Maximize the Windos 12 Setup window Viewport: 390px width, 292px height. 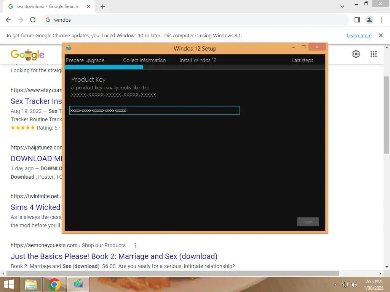[304, 47]
